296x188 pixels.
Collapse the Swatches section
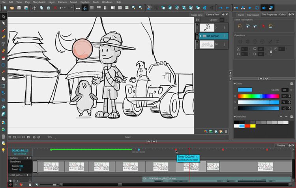(x=234, y=116)
